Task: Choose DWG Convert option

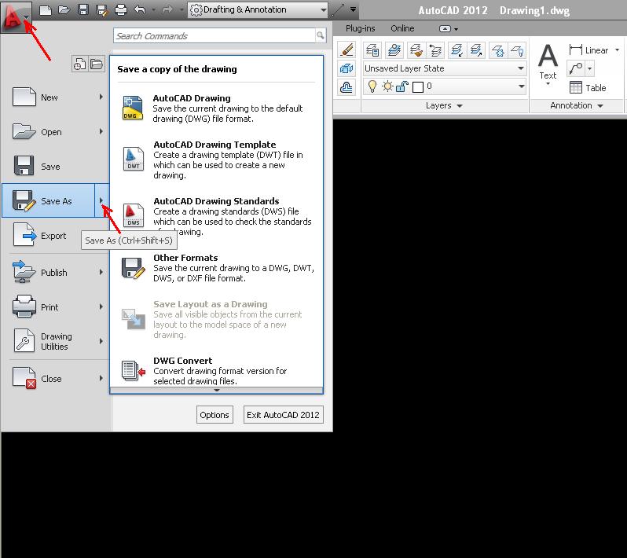Action: 216,372
